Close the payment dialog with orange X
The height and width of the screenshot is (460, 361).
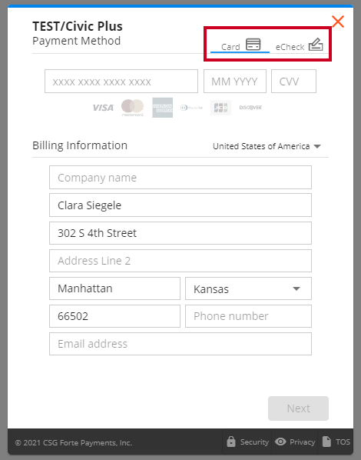(x=338, y=22)
